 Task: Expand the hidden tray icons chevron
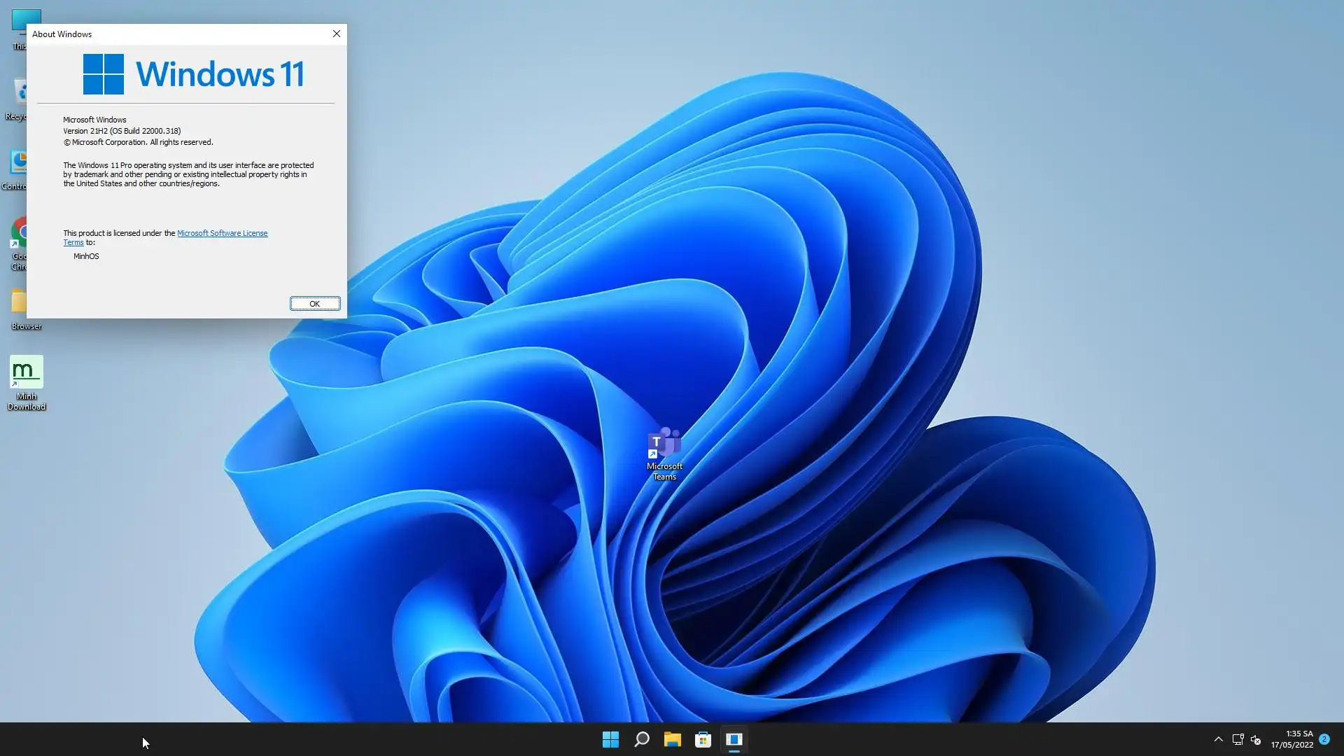point(1218,739)
